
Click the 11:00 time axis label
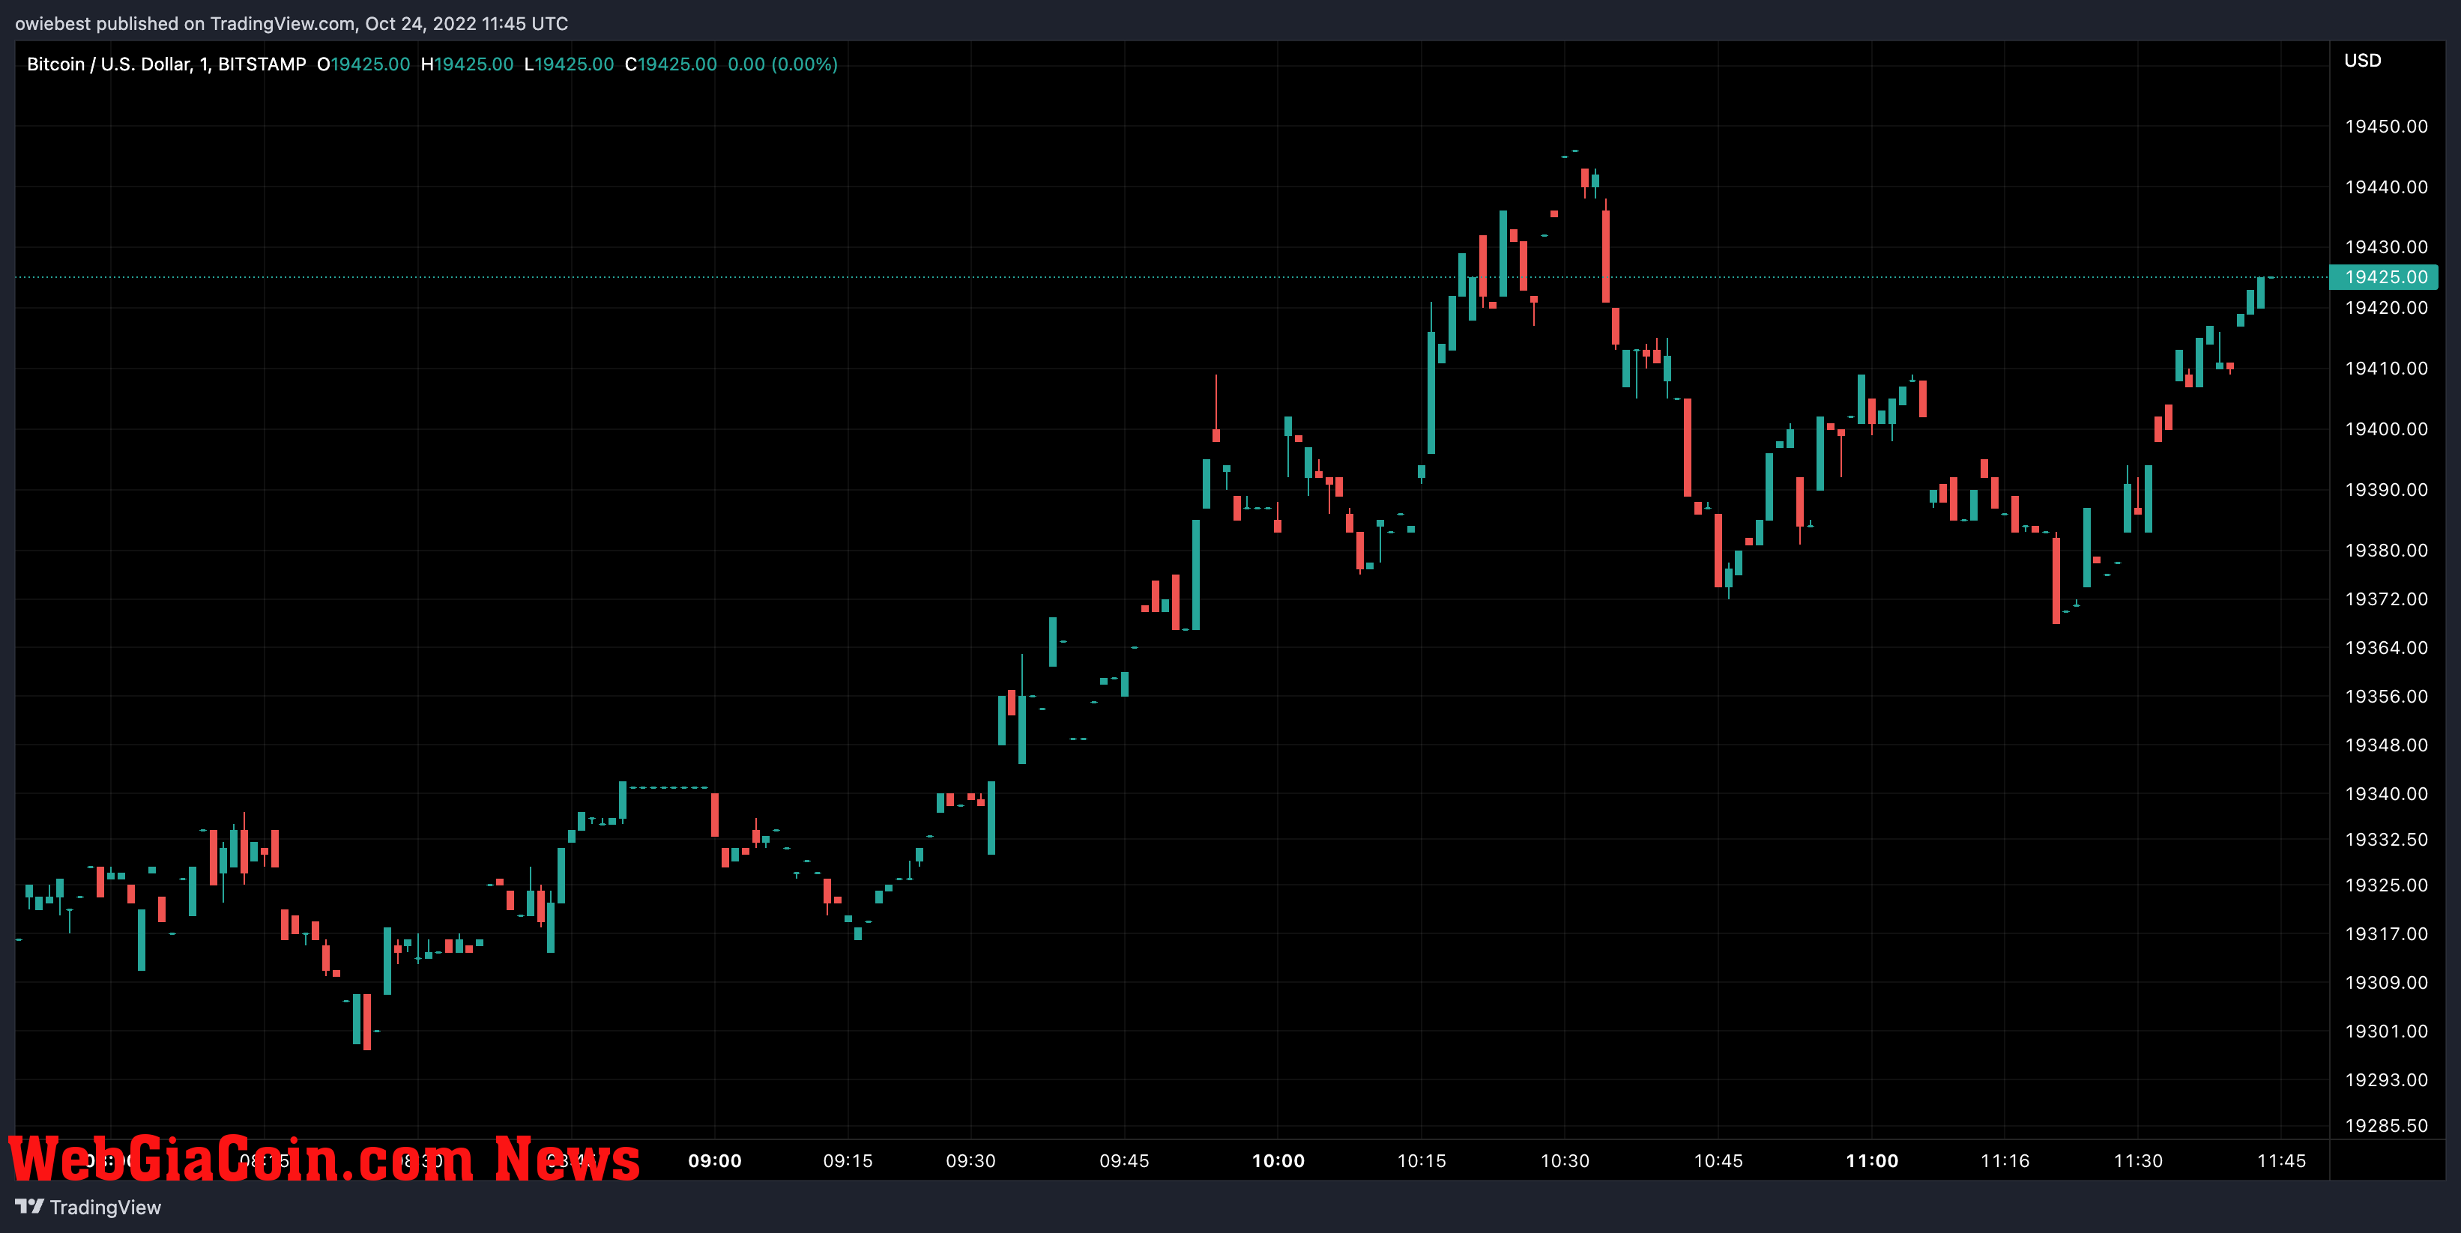point(1871,1161)
